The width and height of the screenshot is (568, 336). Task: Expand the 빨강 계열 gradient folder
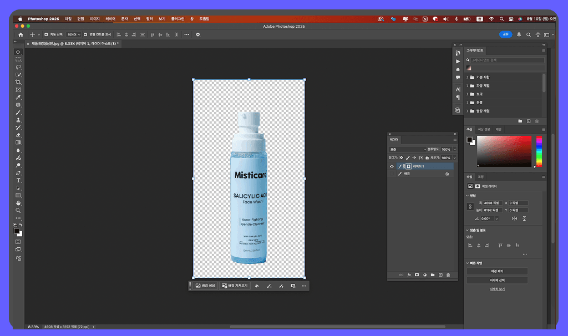pyautogui.click(x=467, y=111)
